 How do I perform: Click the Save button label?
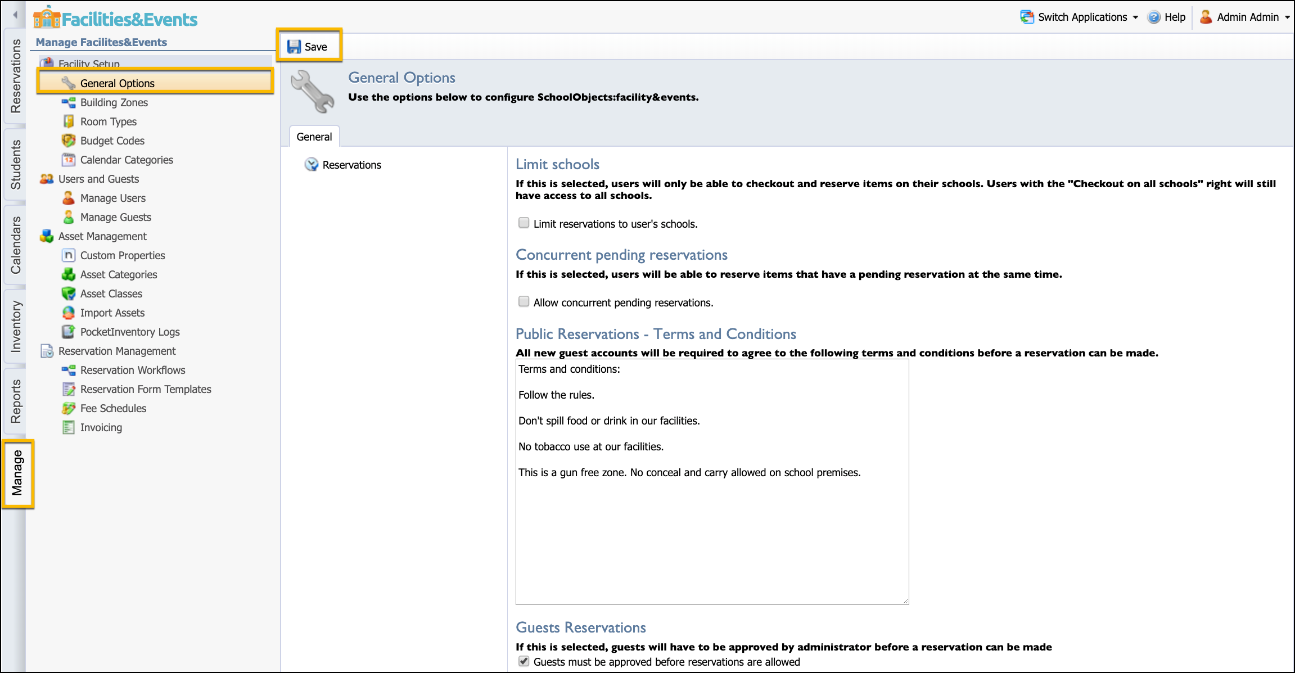click(x=316, y=47)
